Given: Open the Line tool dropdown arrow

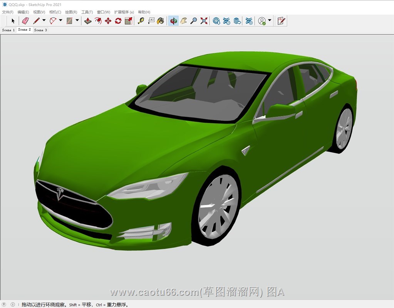Looking at the screenshot, I should [44, 20].
